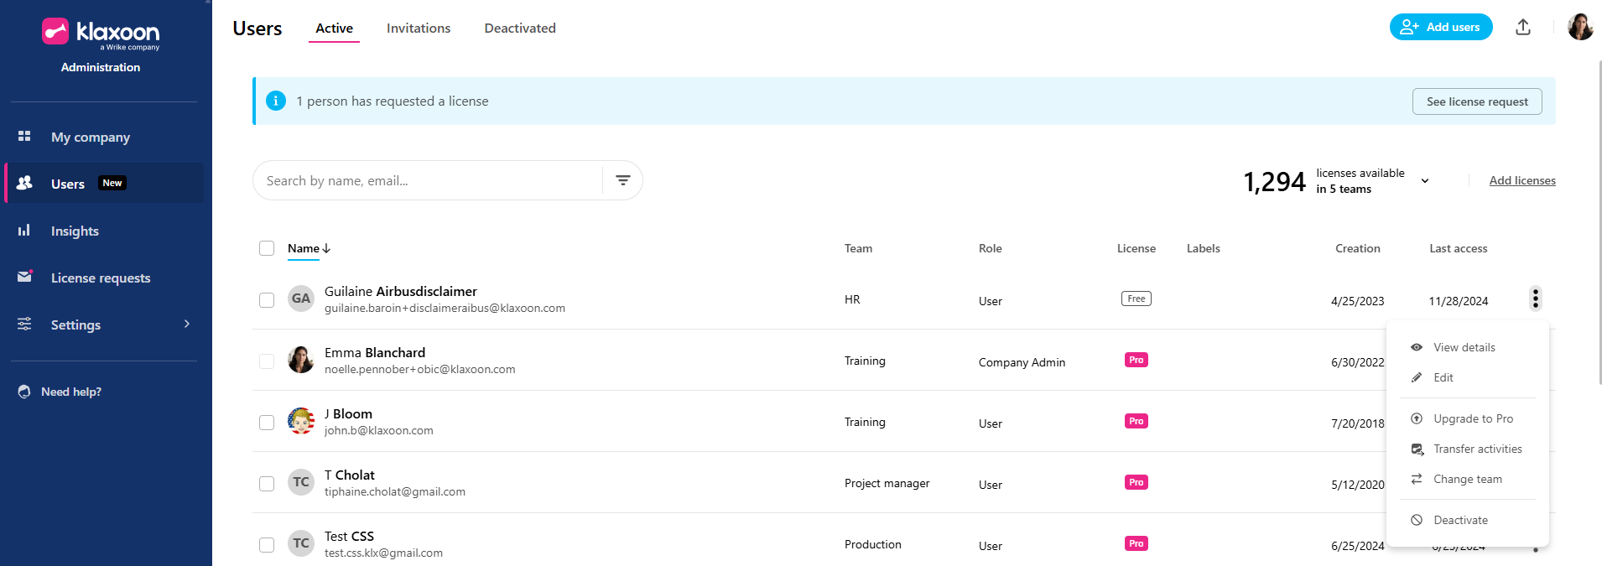The image size is (1602, 566).
Task: Expand the Settings sidebar submenu
Action: point(186,324)
